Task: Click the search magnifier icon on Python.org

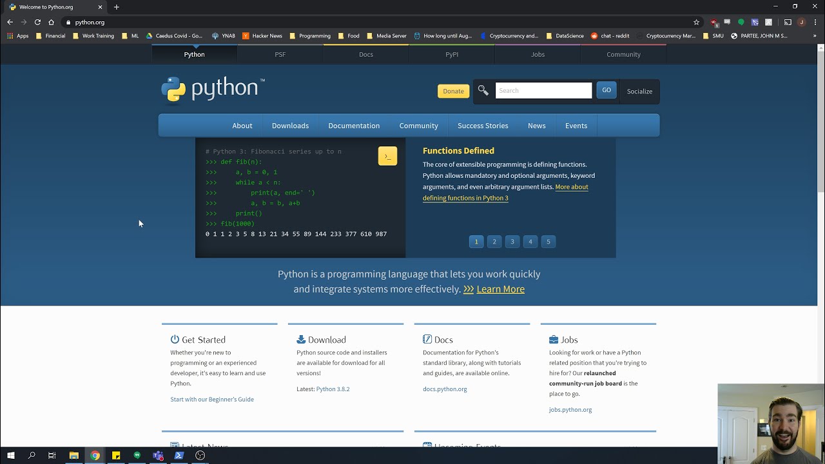Action: point(483,91)
